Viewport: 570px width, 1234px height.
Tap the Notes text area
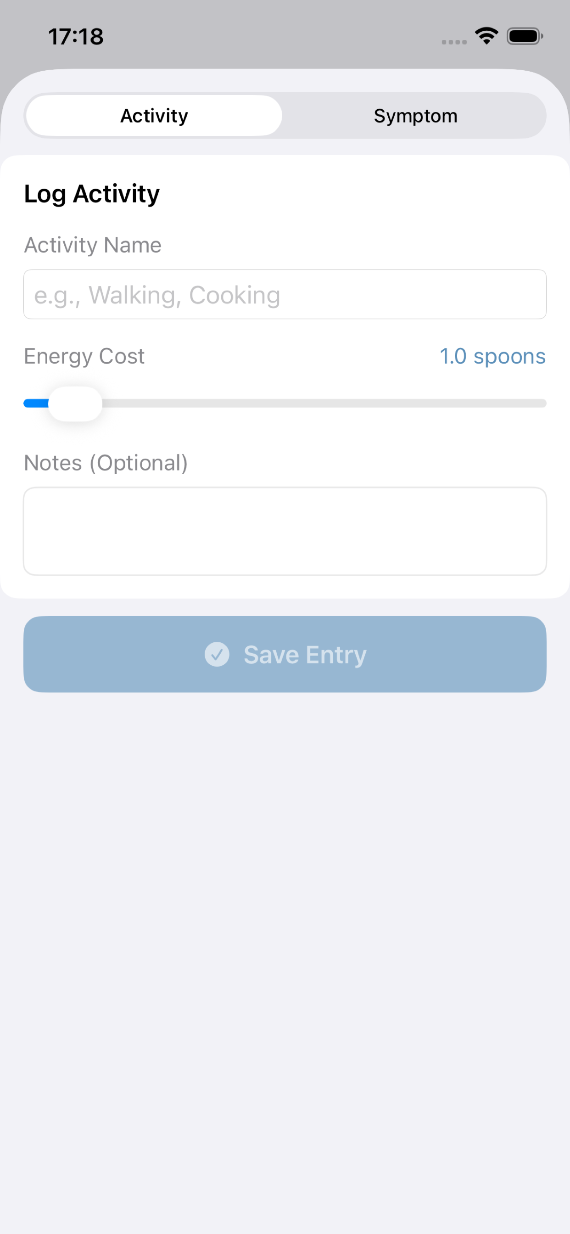click(x=285, y=531)
